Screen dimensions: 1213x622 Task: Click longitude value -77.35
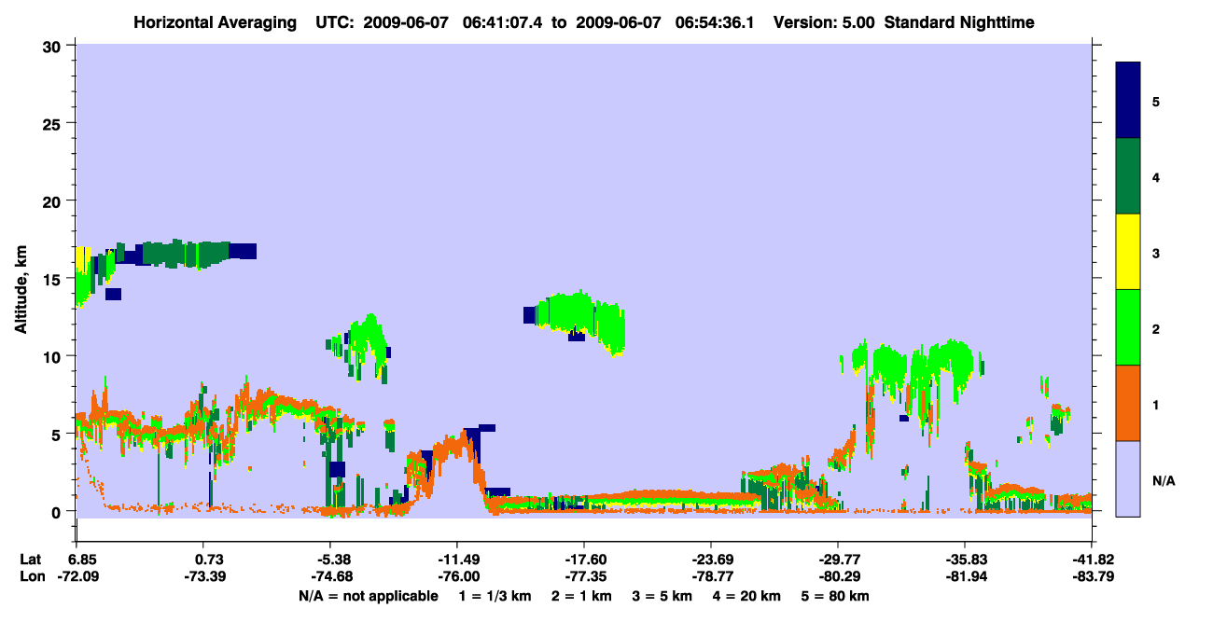tap(585, 577)
